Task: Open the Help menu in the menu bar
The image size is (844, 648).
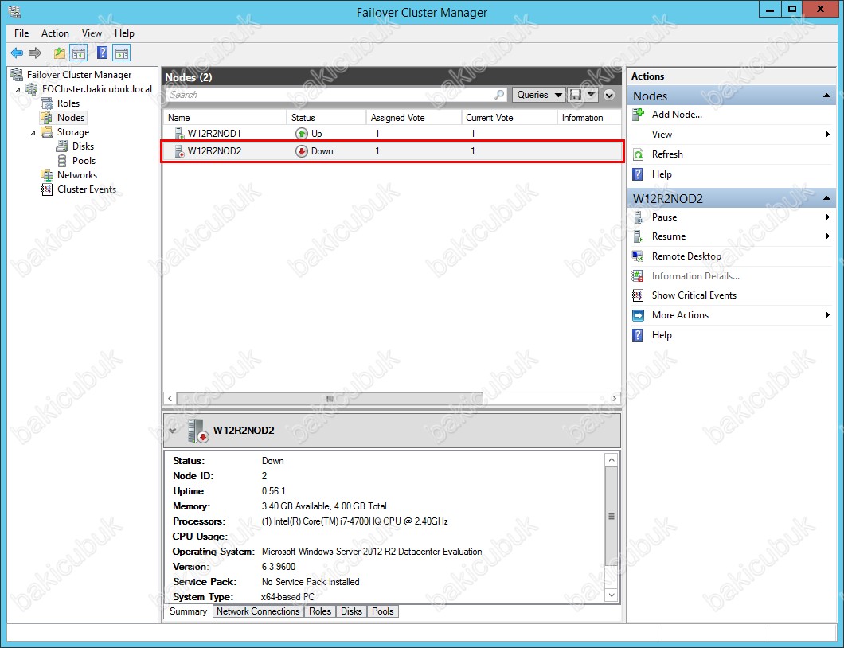Action: (x=124, y=33)
